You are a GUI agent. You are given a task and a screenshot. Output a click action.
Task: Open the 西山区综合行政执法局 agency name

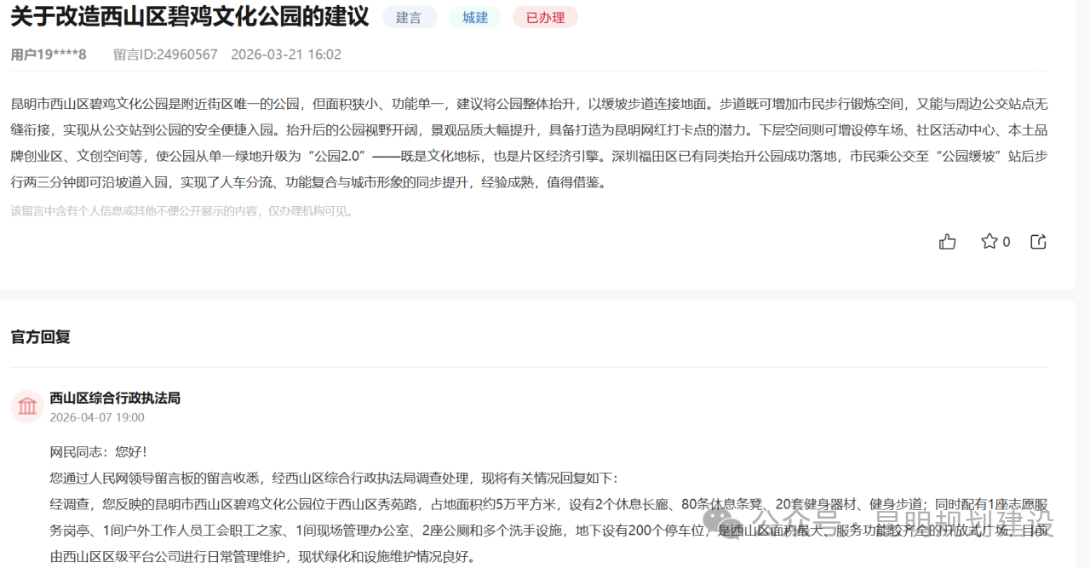tap(115, 398)
